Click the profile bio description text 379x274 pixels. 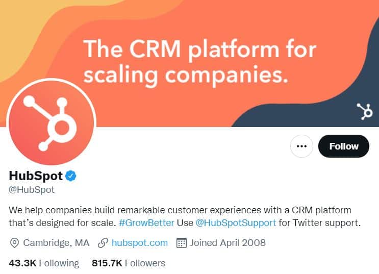click(185, 216)
